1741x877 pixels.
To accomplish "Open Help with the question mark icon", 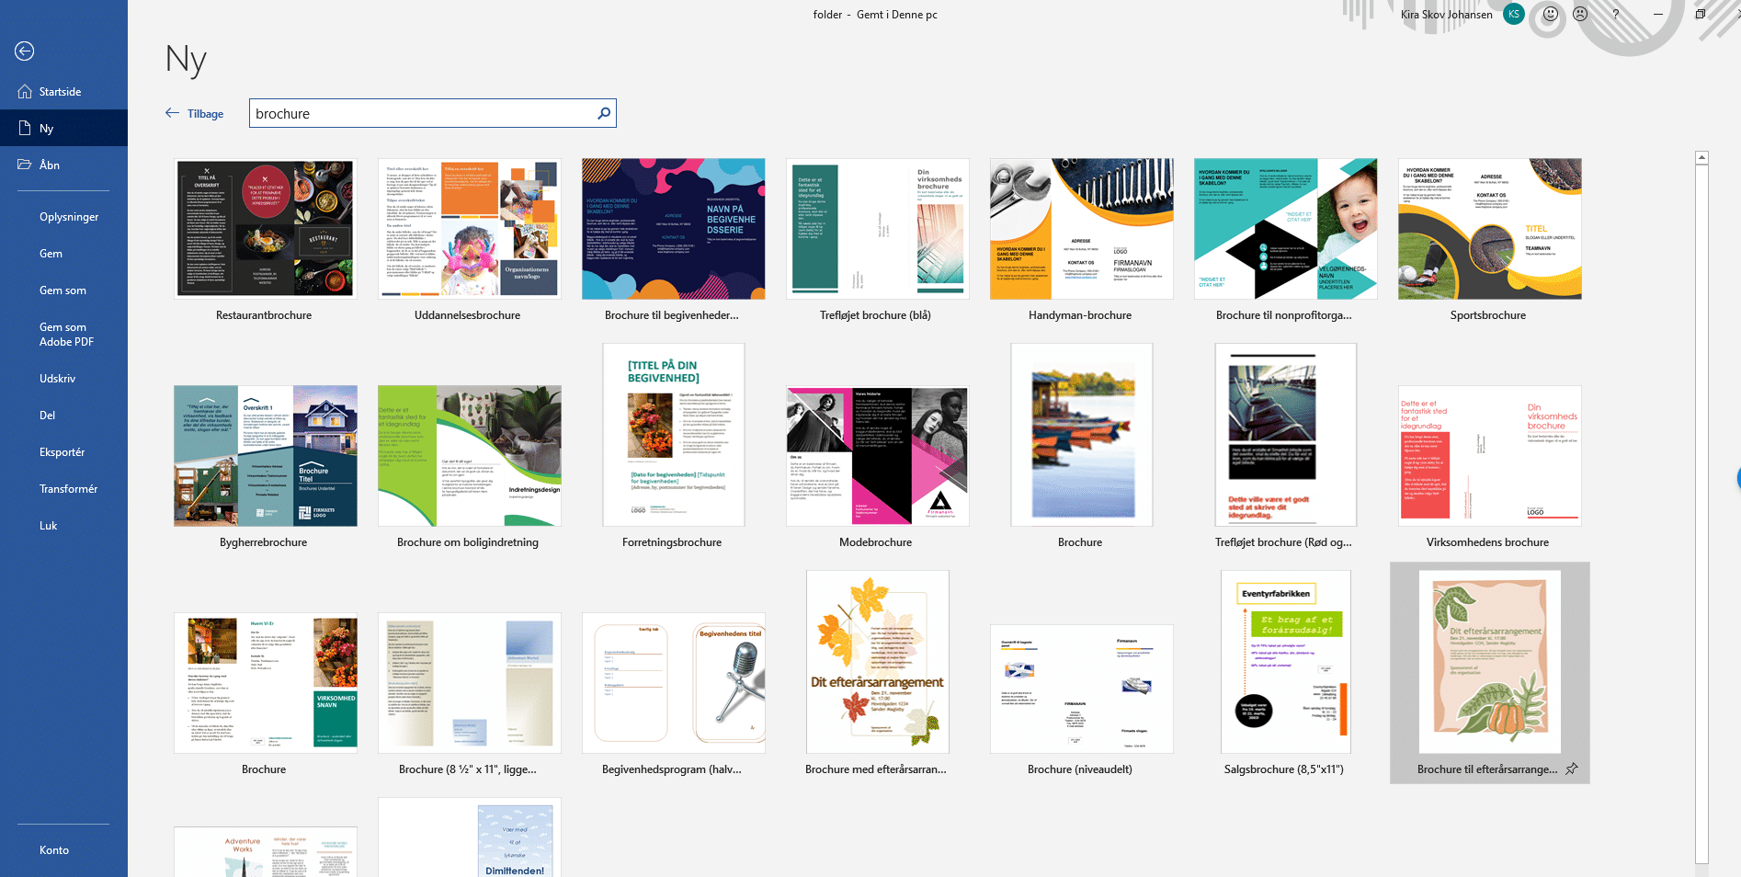I will pos(1615,15).
